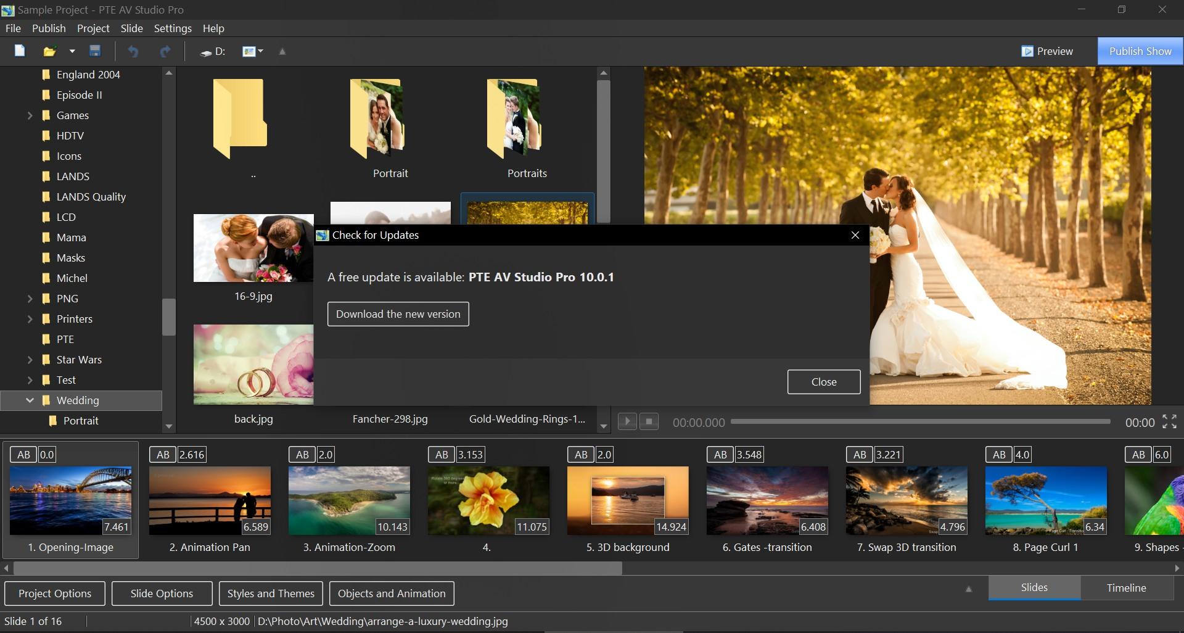Click the triangle icon beside the Slides tab
The width and height of the screenshot is (1184, 633).
point(969,589)
